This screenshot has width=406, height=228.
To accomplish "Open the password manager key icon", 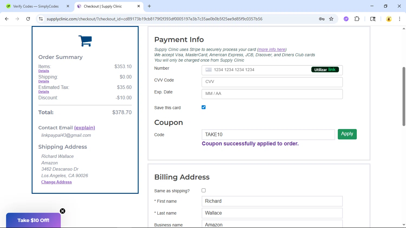I will pyautogui.click(x=322, y=19).
